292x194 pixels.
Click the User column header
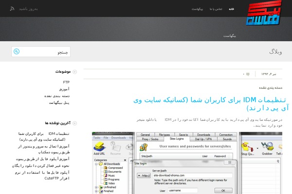205,156
